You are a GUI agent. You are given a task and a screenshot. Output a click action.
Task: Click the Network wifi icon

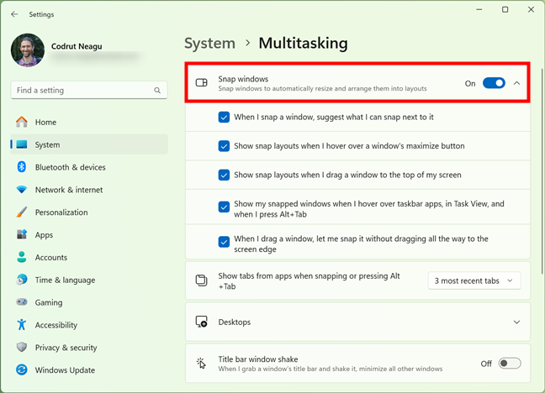[22, 190]
